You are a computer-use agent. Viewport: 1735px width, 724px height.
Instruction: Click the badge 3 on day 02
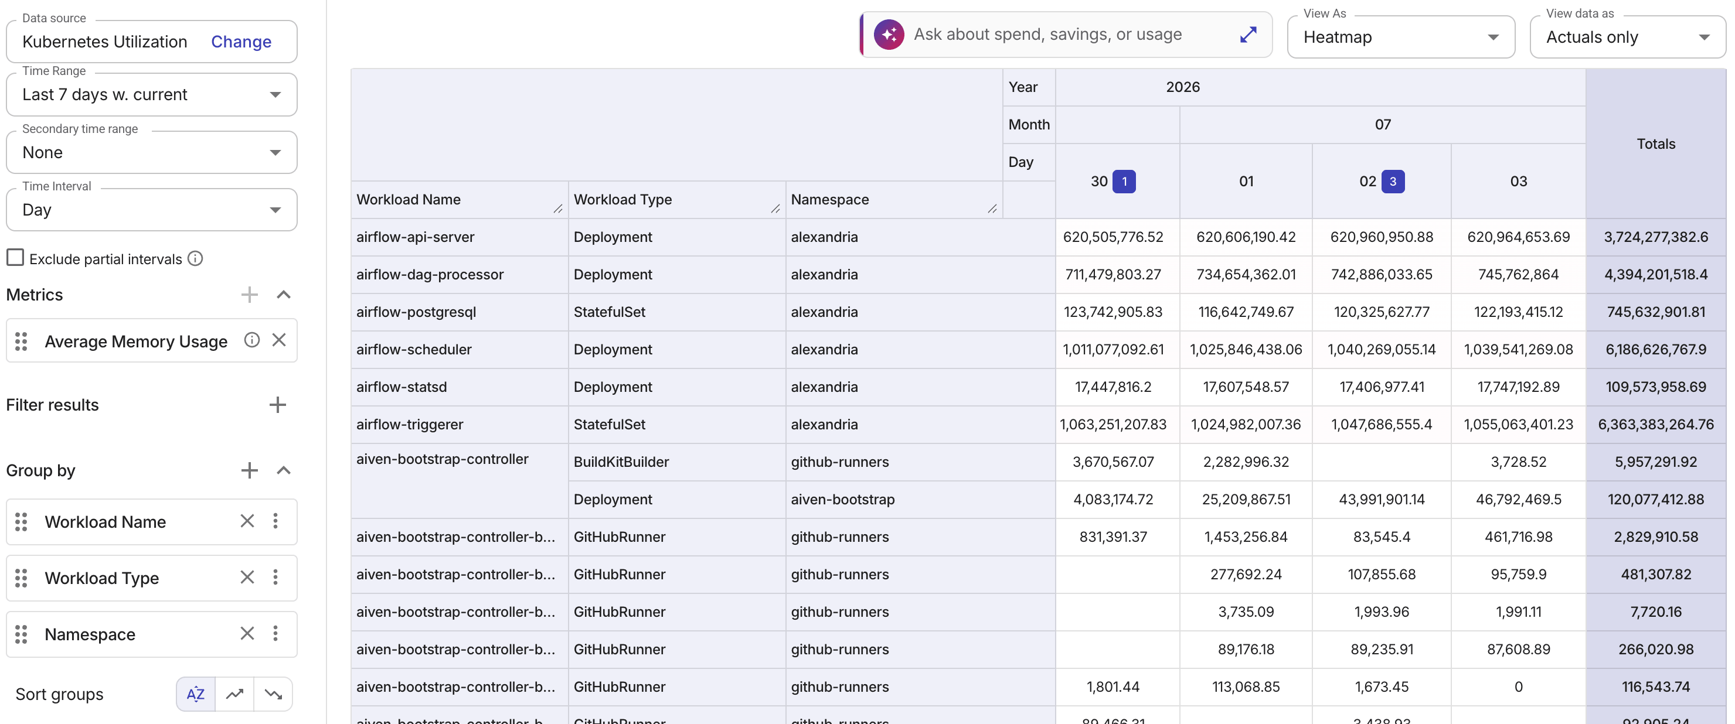[1393, 181]
